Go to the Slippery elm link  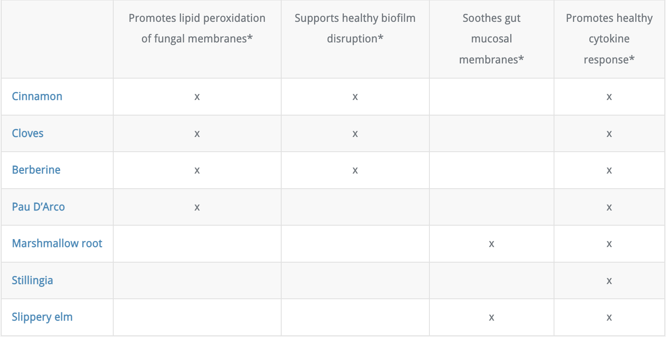point(42,317)
